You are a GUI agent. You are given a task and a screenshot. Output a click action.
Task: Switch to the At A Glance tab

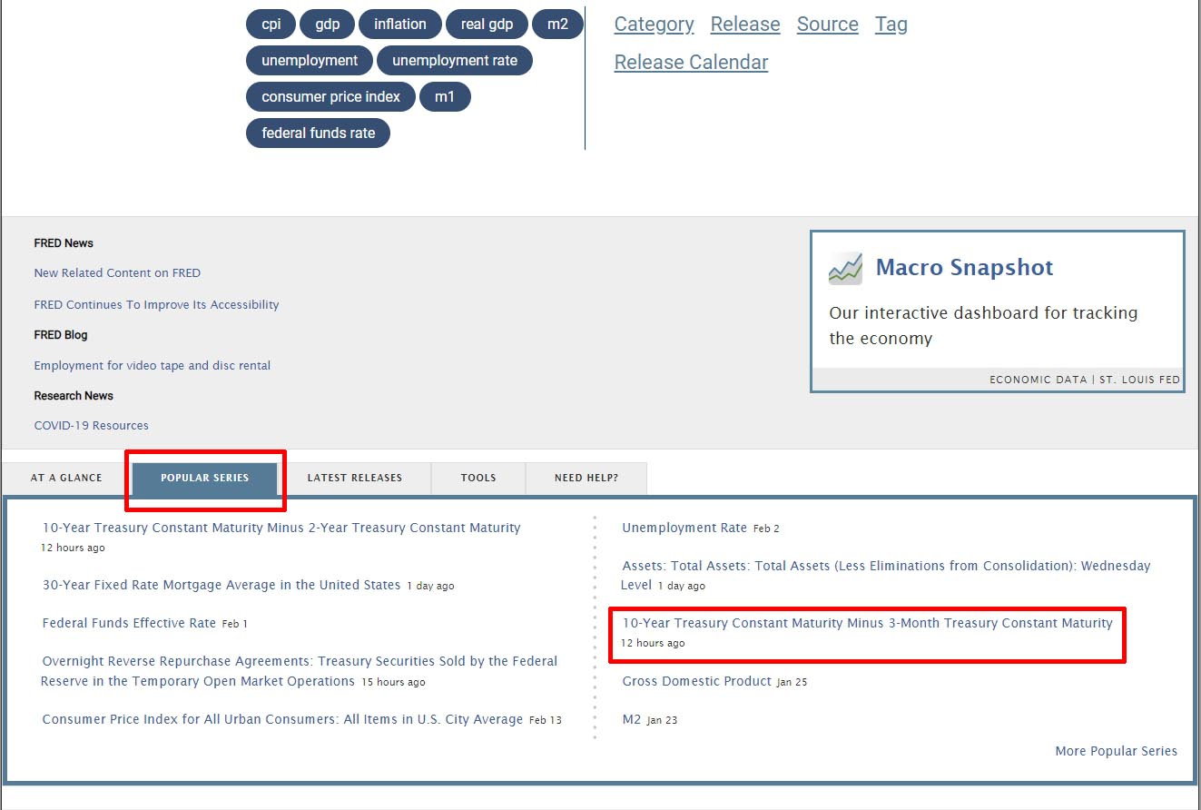(x=66, y=478)
